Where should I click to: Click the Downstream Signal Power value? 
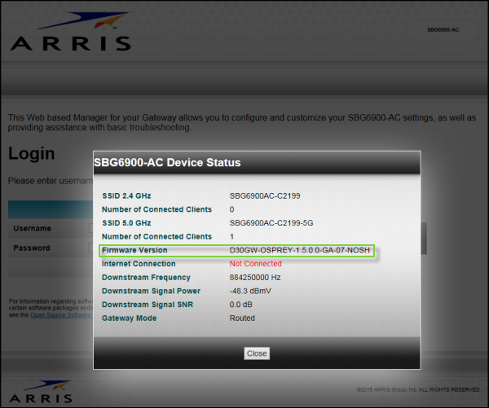(257, 291)
